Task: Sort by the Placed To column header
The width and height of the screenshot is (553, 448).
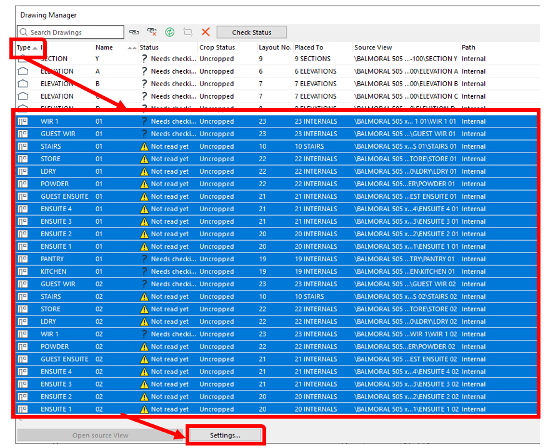Action: tap(309, 47)
